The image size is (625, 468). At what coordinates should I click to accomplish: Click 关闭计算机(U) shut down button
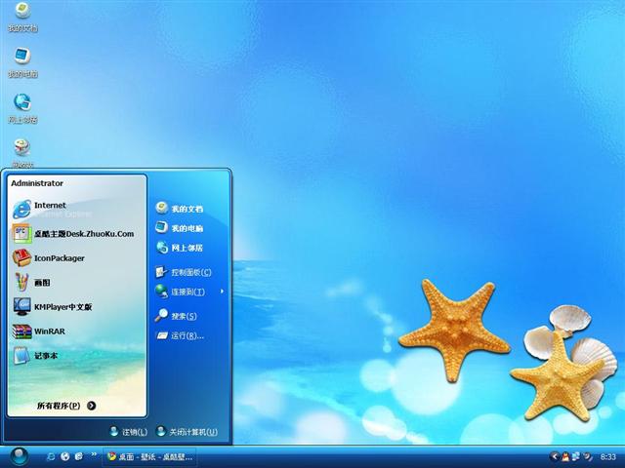point(187,432)
